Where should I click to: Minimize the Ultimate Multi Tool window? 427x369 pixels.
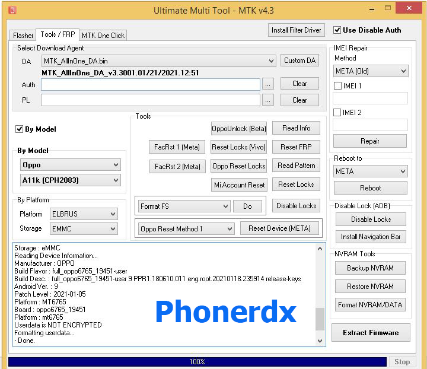click(372, 9)
